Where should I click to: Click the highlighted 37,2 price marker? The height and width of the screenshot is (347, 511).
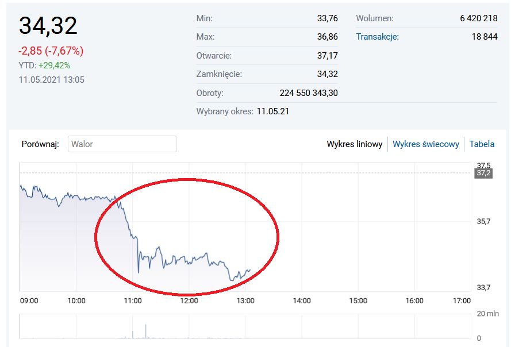click(x=483, y=173)
